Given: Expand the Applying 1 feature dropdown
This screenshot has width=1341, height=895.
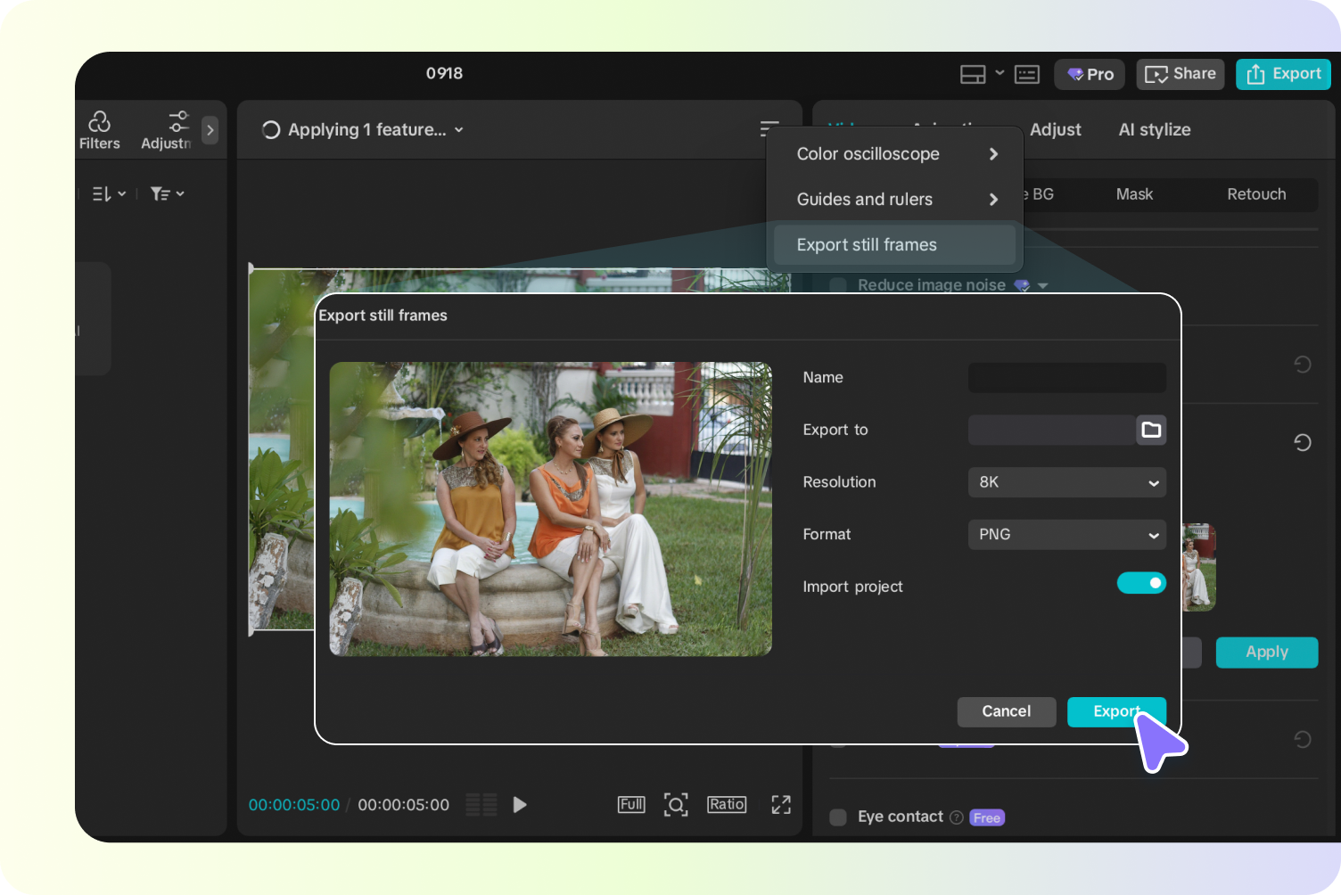Looking at the screenshot, I should point(459,129).
